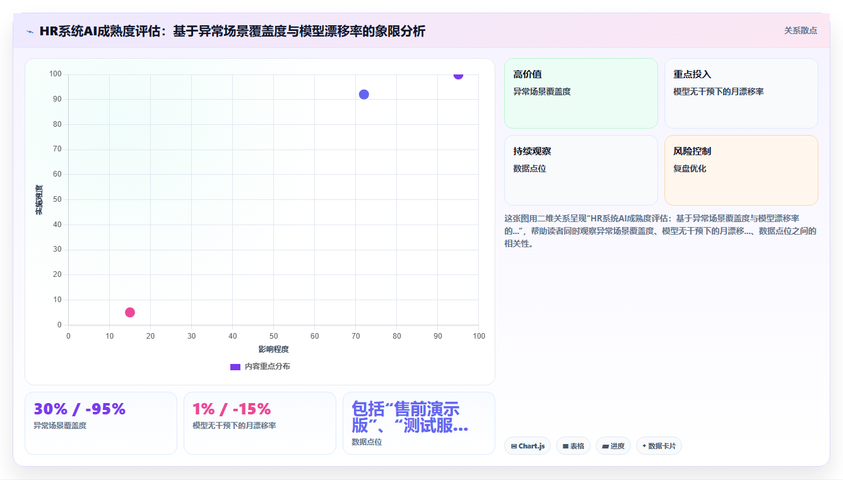This screenshot has width=843, height=480.
Task: Click the 影响程度 x-axis title
Action: pos(273,349)
